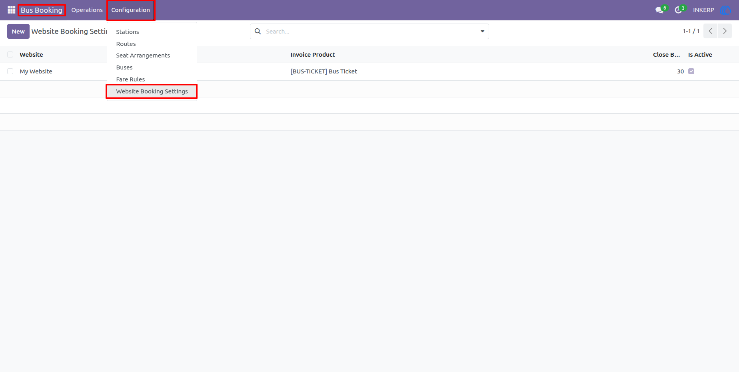Open the My Website record cell
The height and width of the screenshot is (372, 739).
(36, 71)
